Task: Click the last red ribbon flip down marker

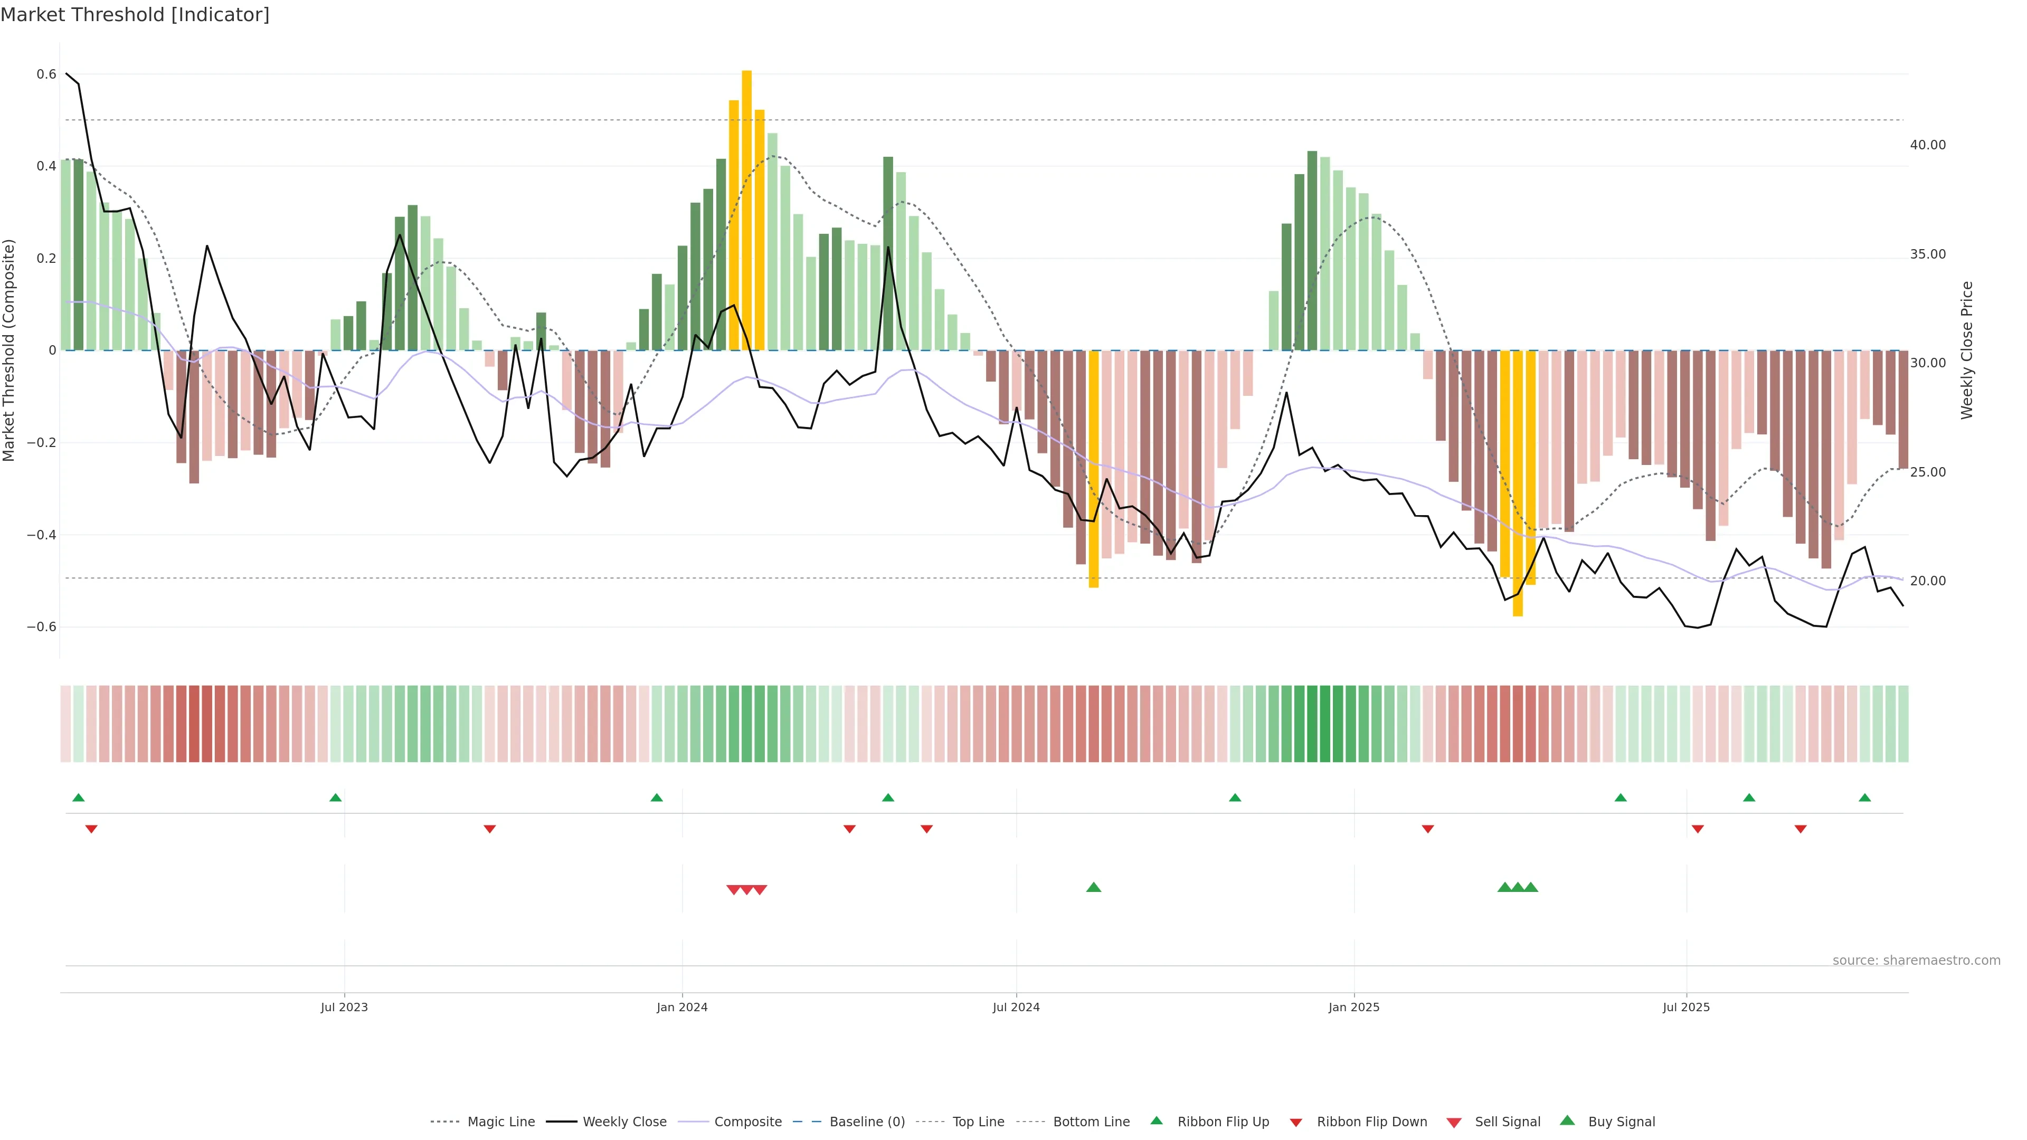Action: [x=1801, y=829]
